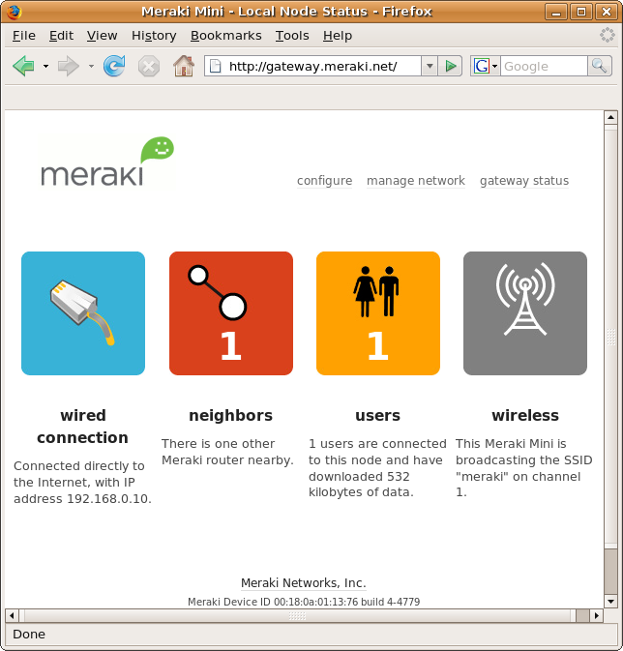
Task: Click the horizontal scrollbar thumb
Action: click(x=297, y=615)
